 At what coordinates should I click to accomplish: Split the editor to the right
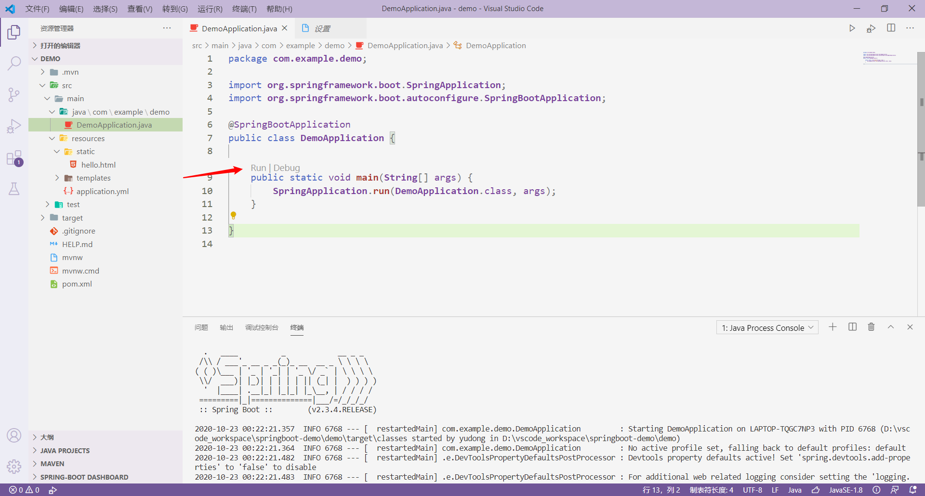point(891,28)
